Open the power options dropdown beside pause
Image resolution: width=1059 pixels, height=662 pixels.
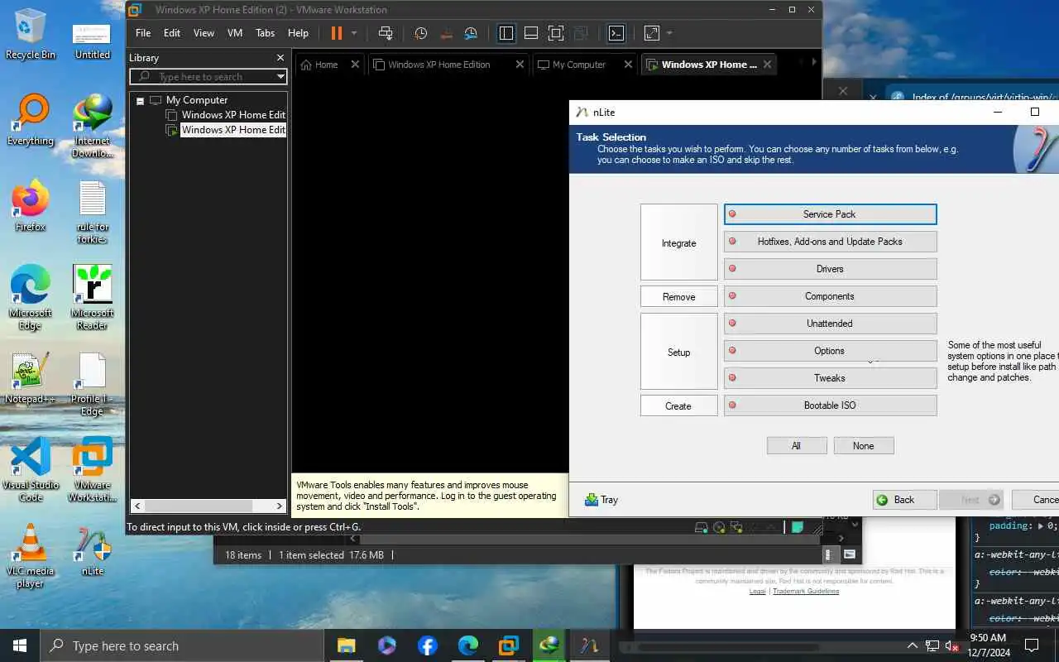[354, 33]
